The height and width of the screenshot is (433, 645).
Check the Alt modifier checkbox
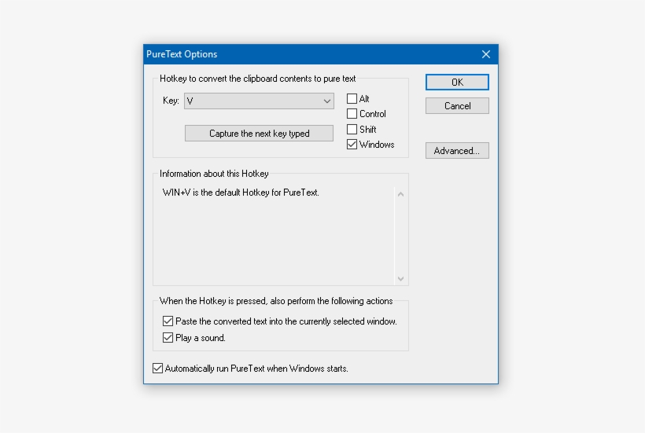coord(352,98)
